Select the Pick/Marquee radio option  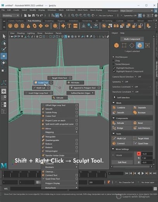click(x=113, y=57)
